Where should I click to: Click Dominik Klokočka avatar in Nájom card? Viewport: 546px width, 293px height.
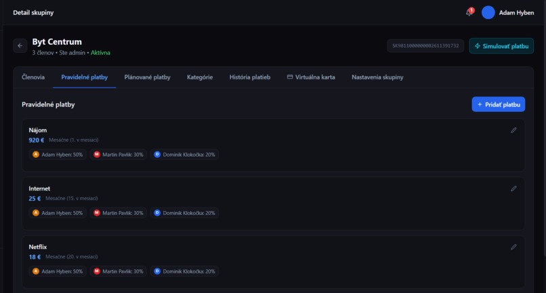pyautogui.click(x=157, y=155)
